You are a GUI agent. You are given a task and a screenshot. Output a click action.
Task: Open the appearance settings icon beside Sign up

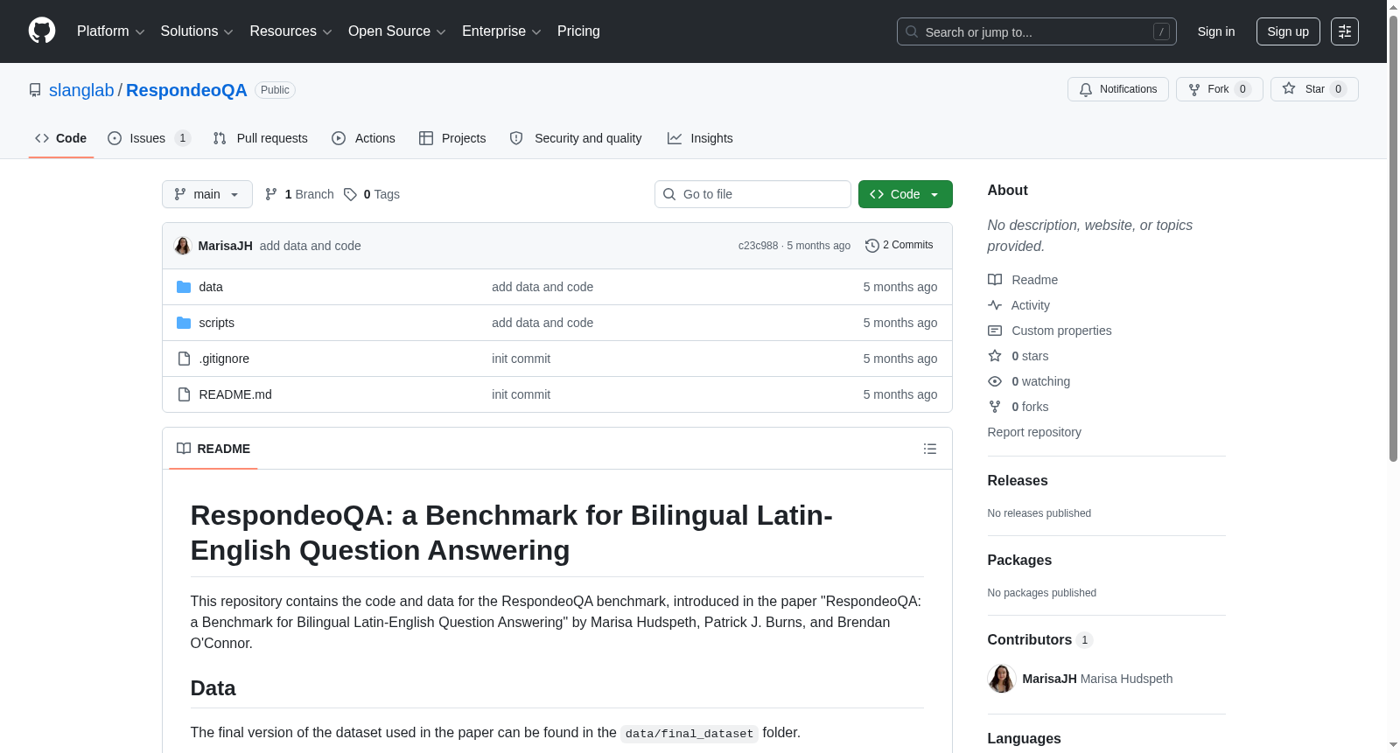pos(1344,31)
